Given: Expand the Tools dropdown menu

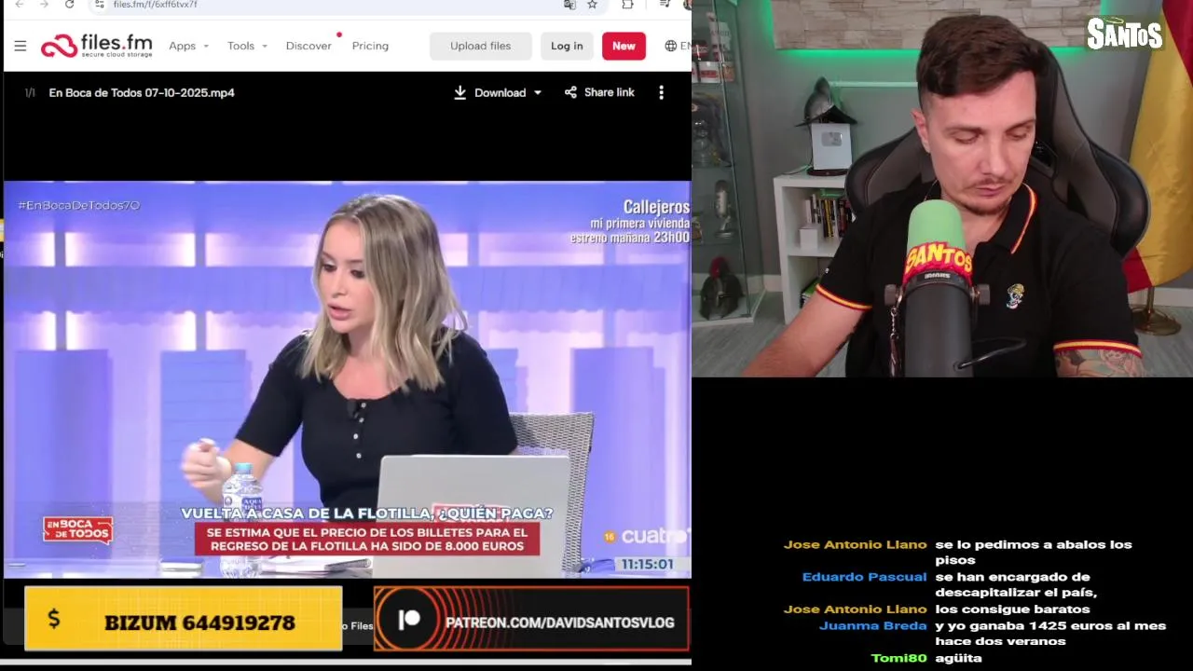Looking at the screenshot, I should [x=247, y=46].
